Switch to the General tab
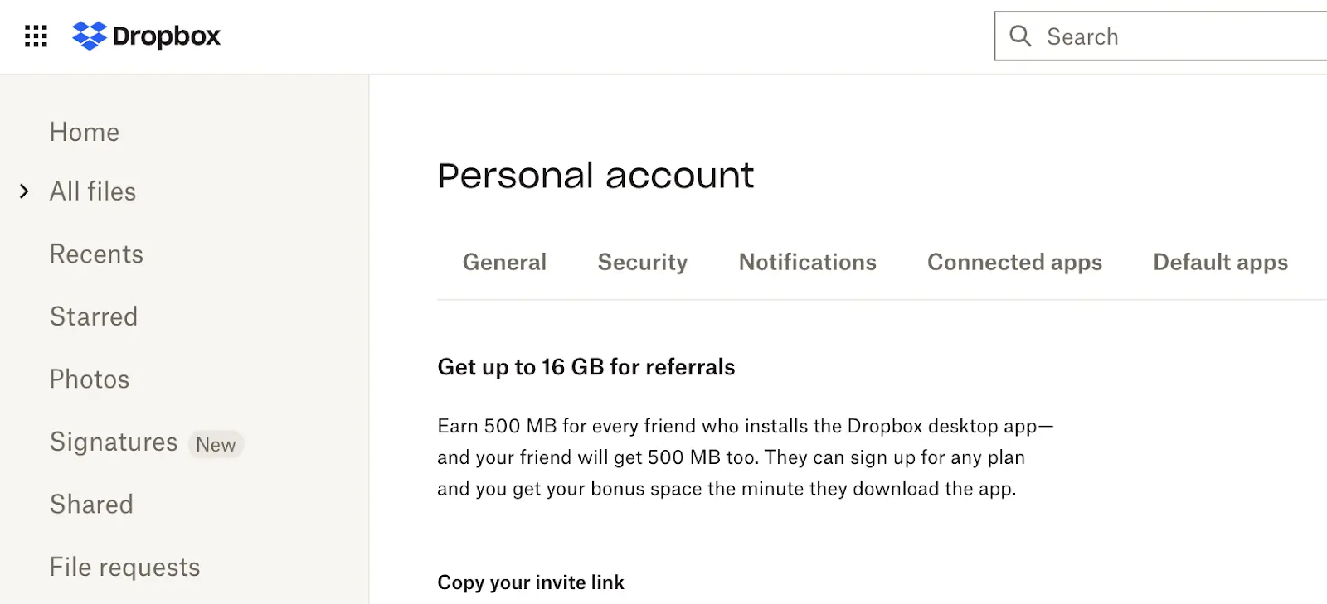This screenshot has width=1327, height=604. [503, 262]
